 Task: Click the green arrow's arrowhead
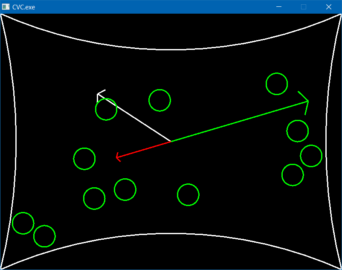click(x=307, y=102)
